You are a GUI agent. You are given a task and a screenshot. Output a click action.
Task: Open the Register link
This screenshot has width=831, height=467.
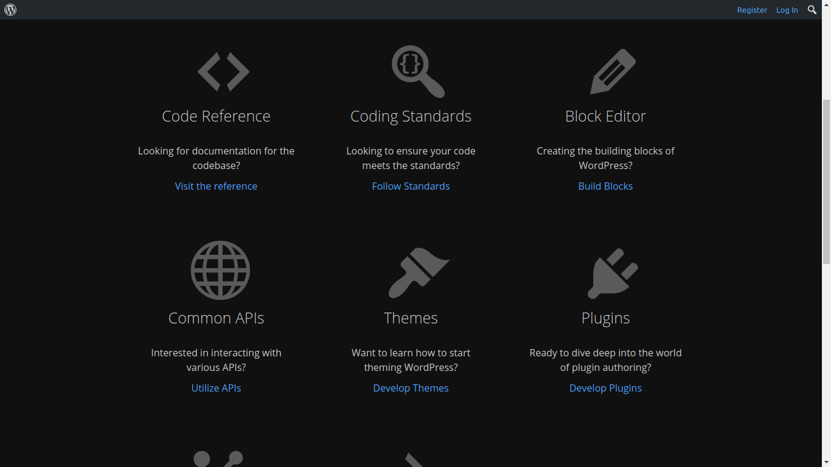[x=752, y=10]
